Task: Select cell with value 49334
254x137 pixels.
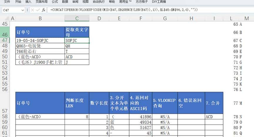Action: (x=141, y=122)
